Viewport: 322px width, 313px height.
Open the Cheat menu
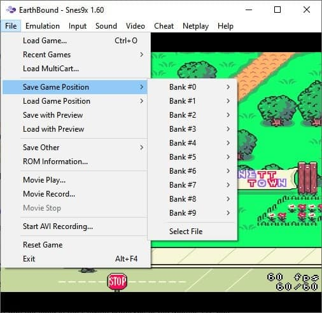click(x=164, y=26)
